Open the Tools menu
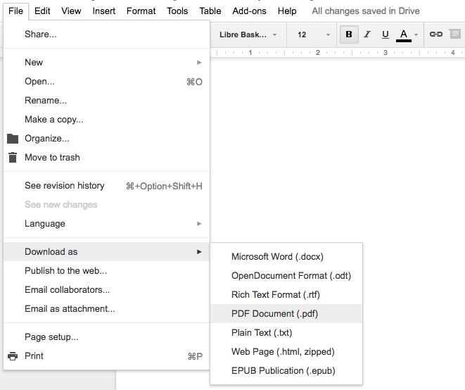The height and width of the screenshot is (390, 465). click(x=177, y=11)
